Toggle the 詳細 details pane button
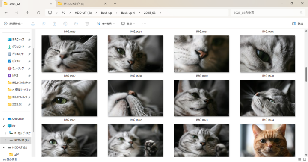Viewport: 308px width, 162px height. 297,24
